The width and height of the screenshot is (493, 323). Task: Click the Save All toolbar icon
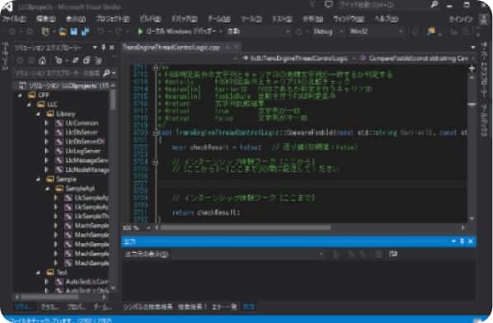[85, 31]
